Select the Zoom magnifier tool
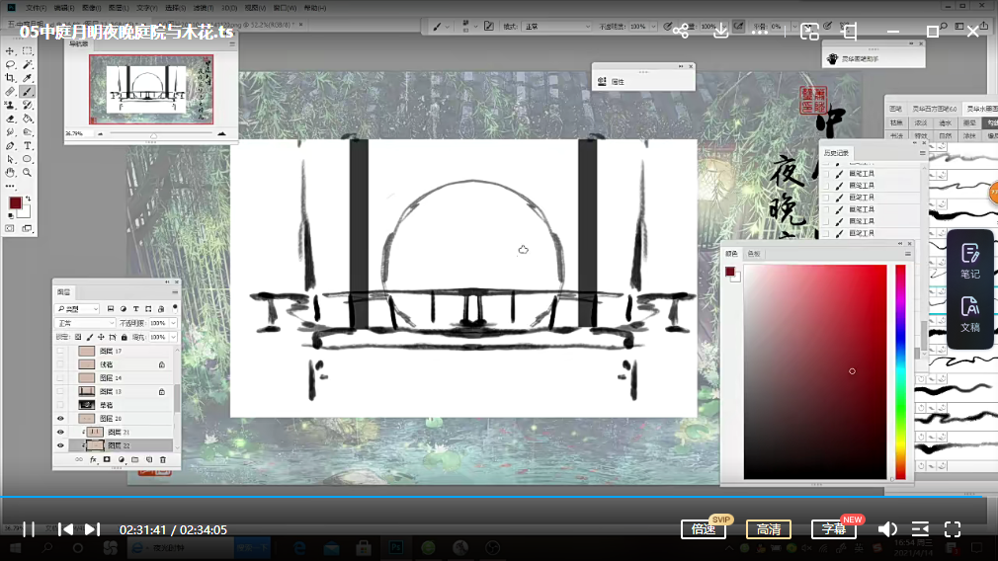 click(x=28, y=172)
